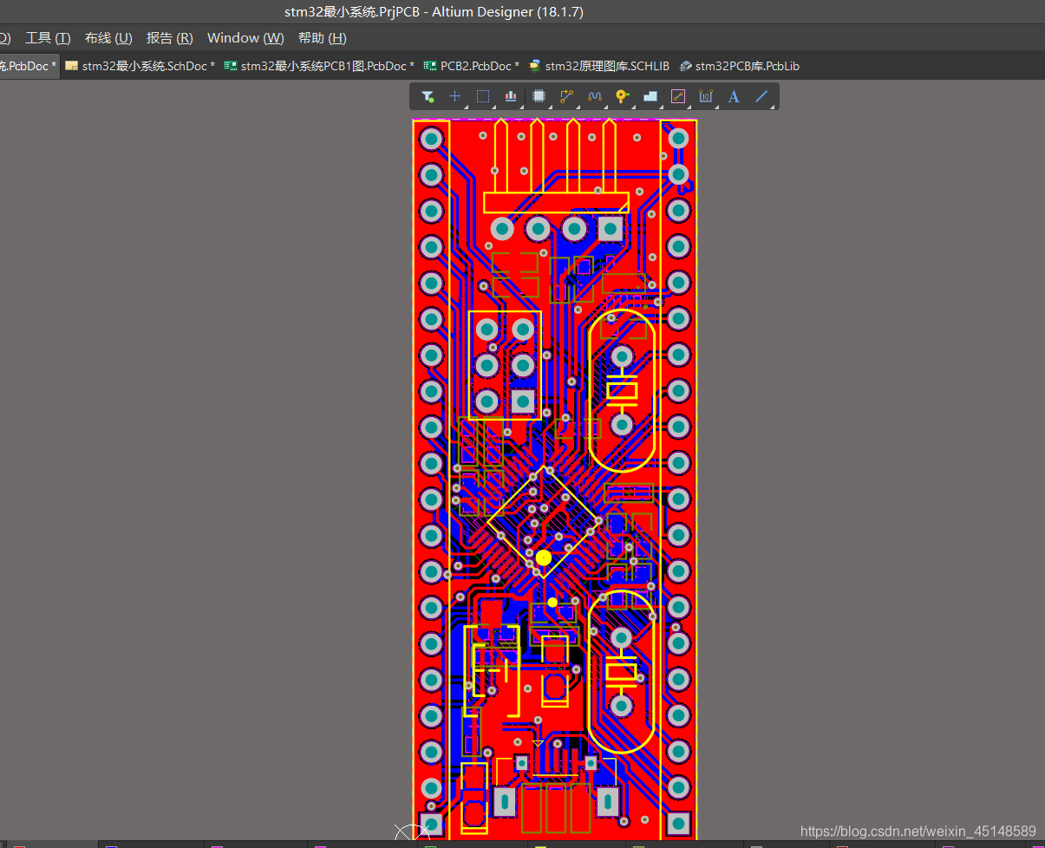The width and height of the screenshot is (1045, 848).
Task: Click the Selection Filter funnel icon
Action: (x=428, y=96)
